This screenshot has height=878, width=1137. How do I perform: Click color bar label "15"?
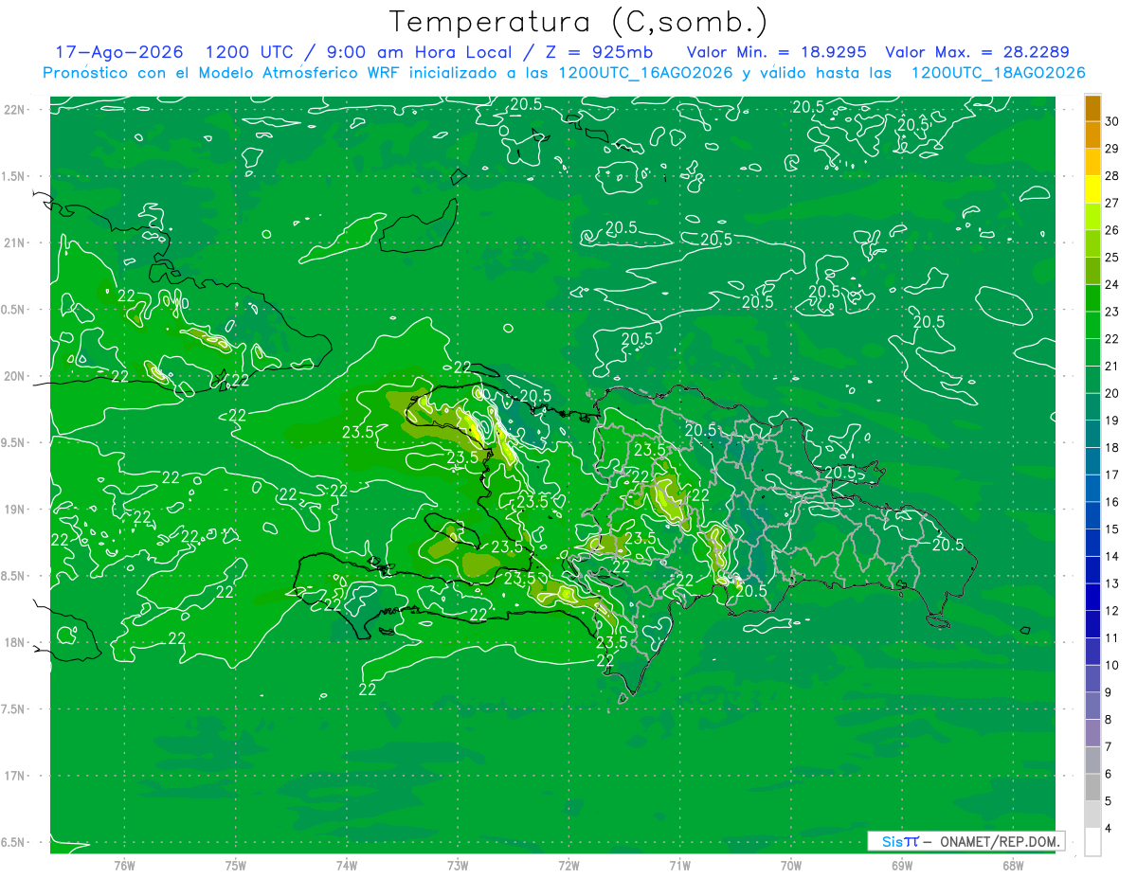(x=1112, y=529)
